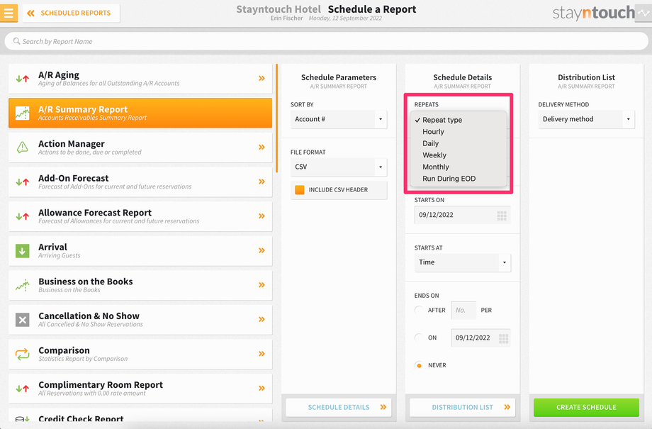Select the Ends On On radio button

(x=419, y=338)
